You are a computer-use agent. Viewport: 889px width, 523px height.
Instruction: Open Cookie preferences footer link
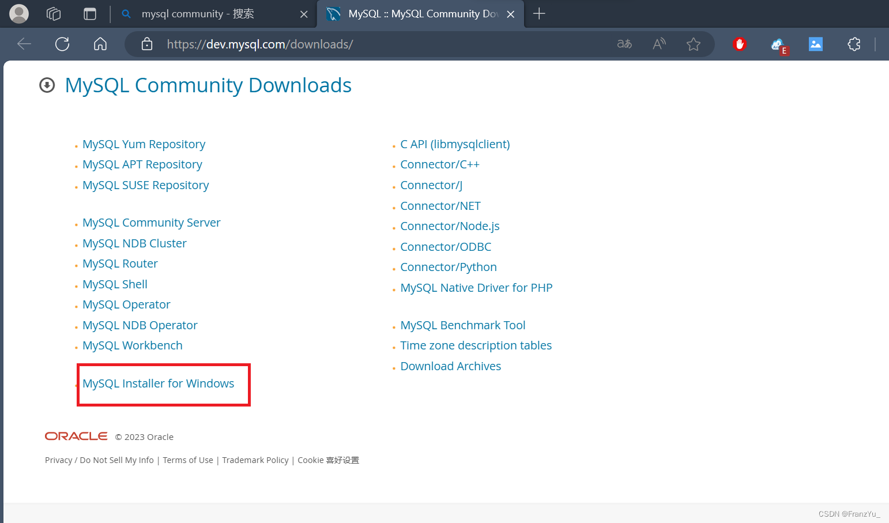click(x=329, y=460)
